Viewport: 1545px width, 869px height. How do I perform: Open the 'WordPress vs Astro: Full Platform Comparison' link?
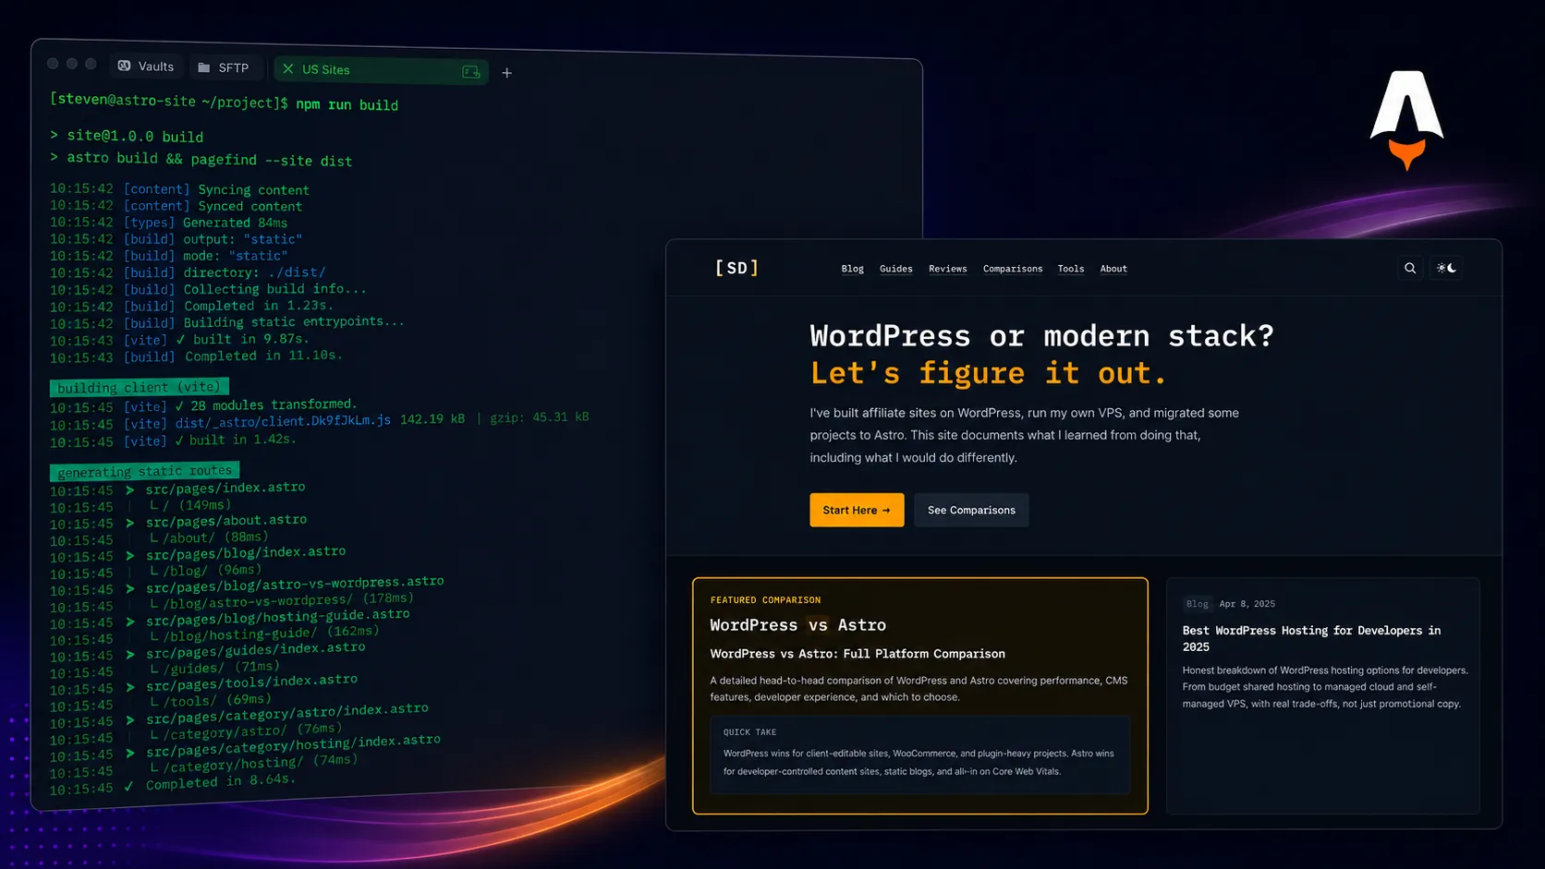(857, 654)
